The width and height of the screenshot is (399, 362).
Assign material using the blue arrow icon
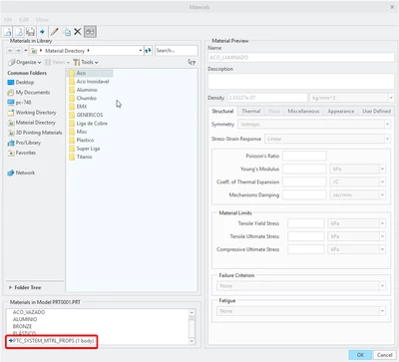[x=42, y=32]
